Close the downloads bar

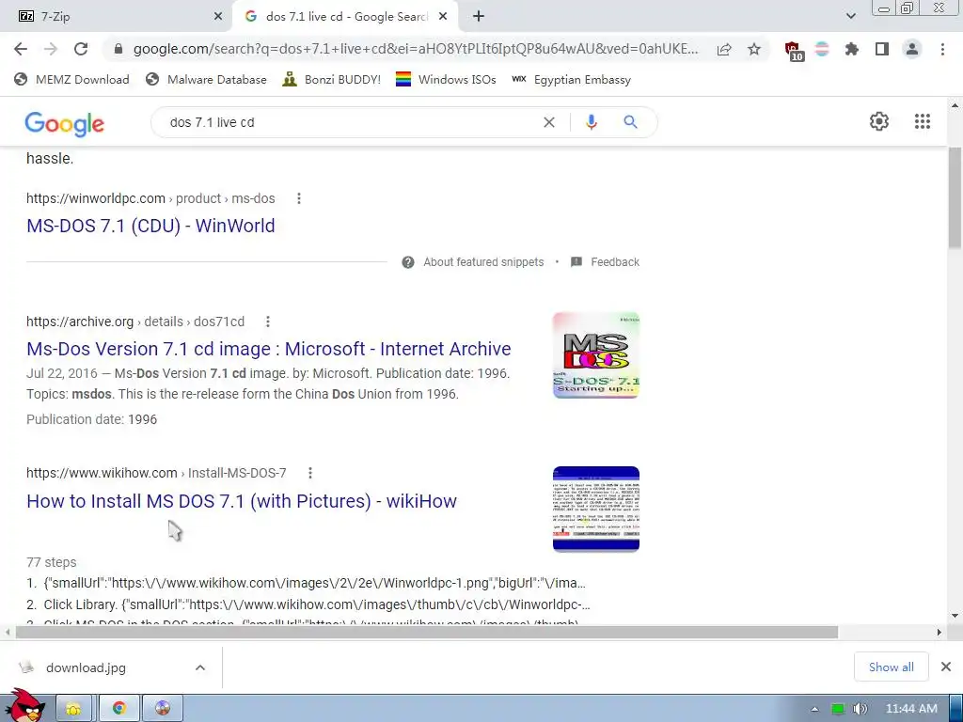point(946,667)
